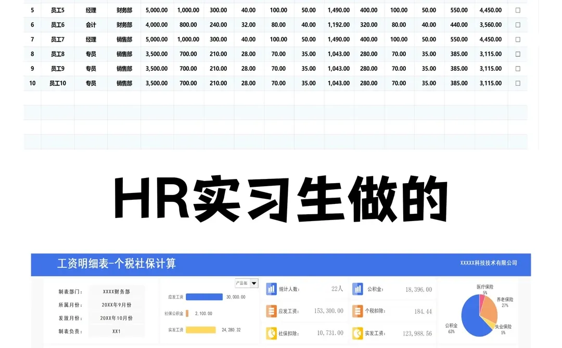The height and width of the screenshot is (348, 562).
Task: Click the 公积金 blue chart icon
Action: click(357, 289)
